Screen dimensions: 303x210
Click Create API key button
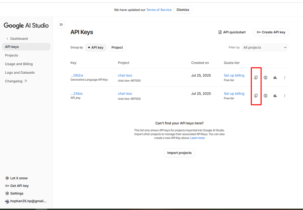[x=271, y=32]
